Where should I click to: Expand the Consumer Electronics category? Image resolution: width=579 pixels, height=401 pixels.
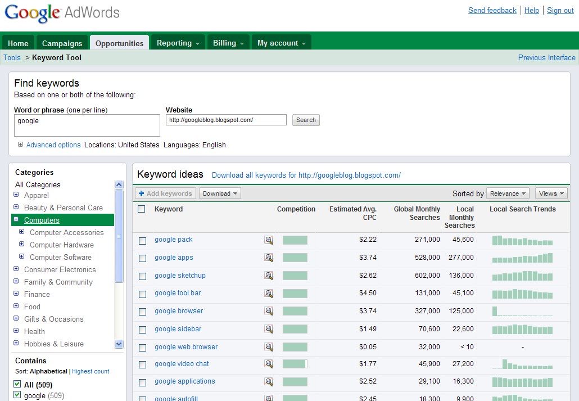(x=16, y=269)
